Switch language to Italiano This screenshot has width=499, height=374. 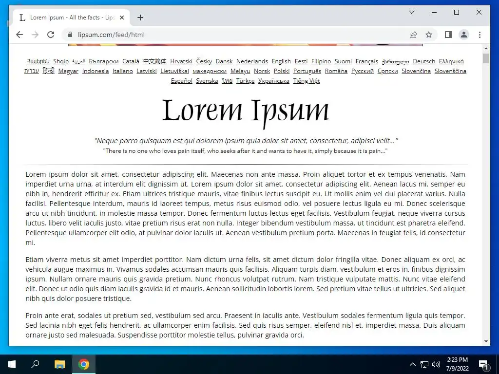coord(122,71)
